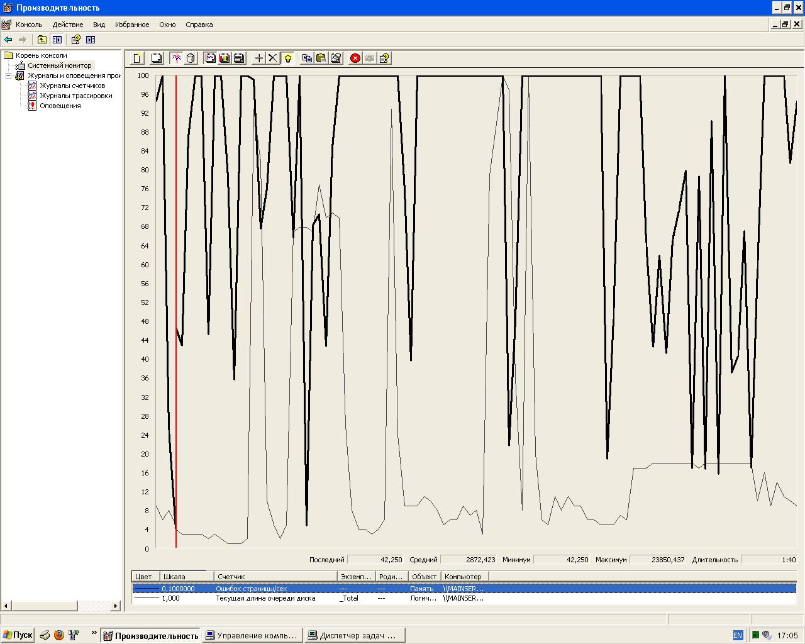Screen dimensions: 805x644
Task: Open the Избранное menu
Action: (132, 25)
